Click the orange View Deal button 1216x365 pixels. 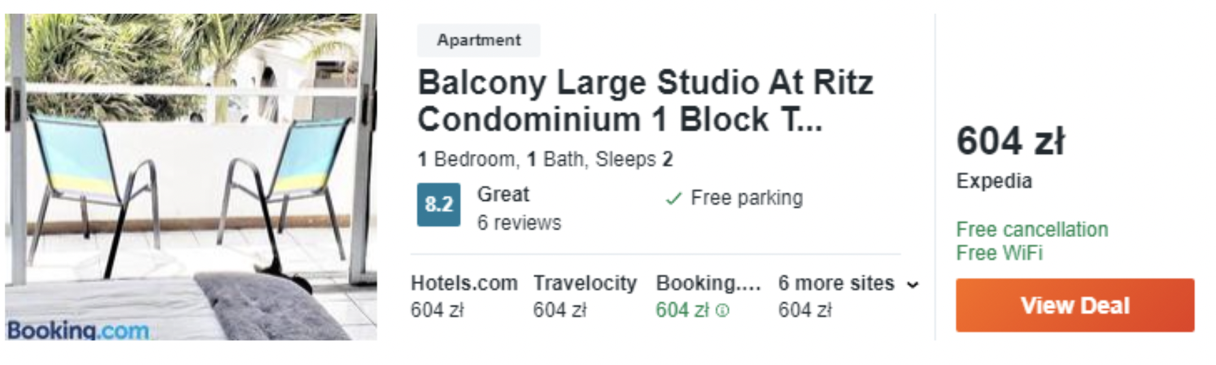pyautogui.click(x=1074, y=305)
